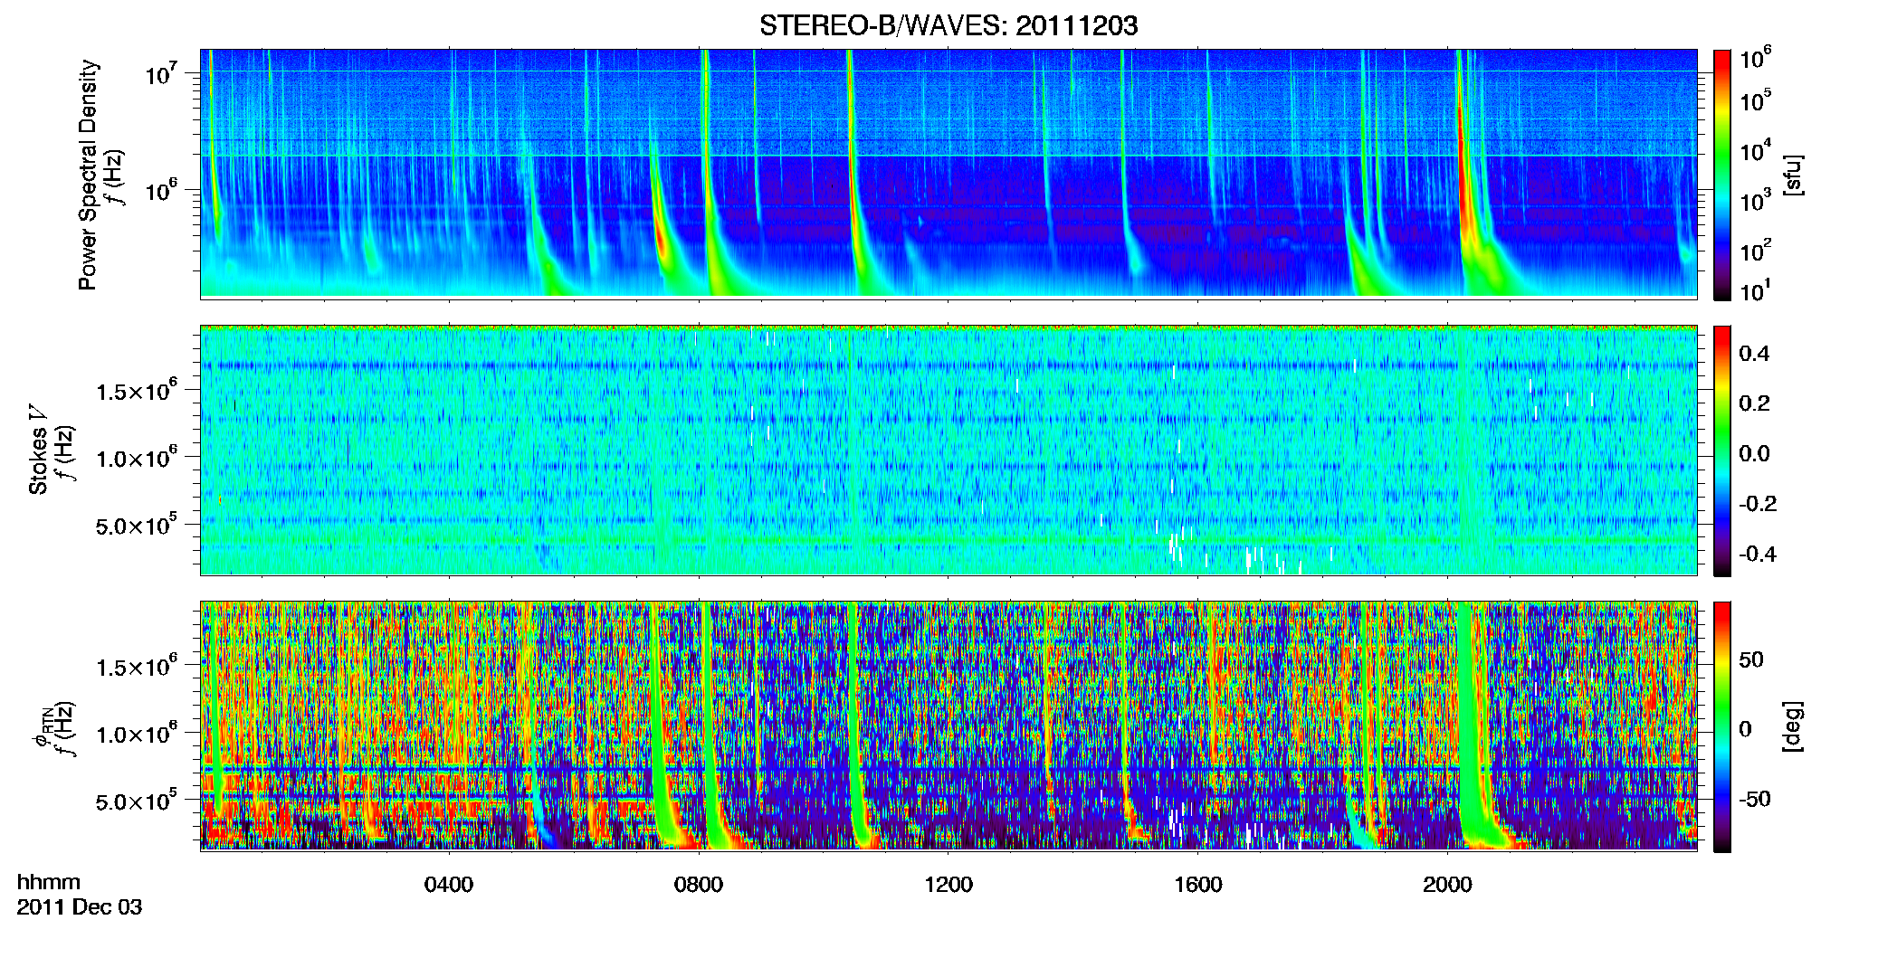
Task: Click inside the Stokes V spectrogram panel
Action: click(x=948, y=451)
